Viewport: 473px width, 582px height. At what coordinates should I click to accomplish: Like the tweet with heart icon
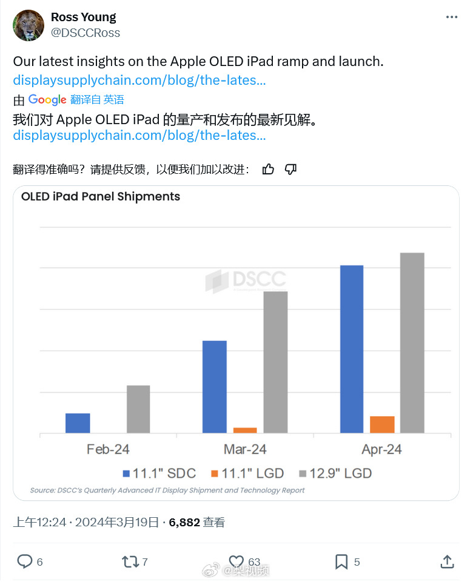click(x=236, y=561)
